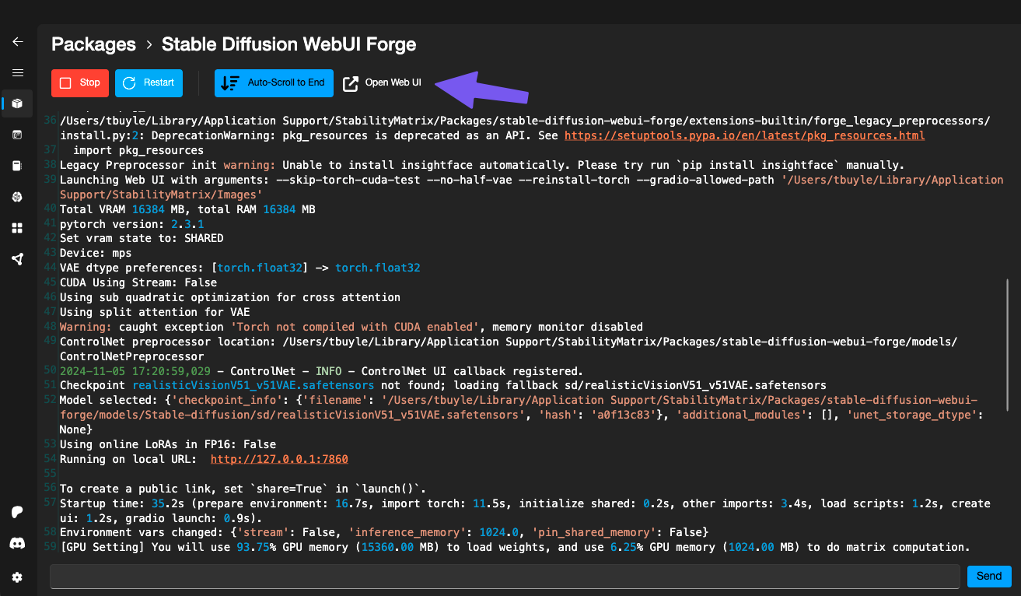Click the 'Using online LoRAs in FP16: False' line
The width and height of the screenshot is (1021, 596).
pos(168,444)
